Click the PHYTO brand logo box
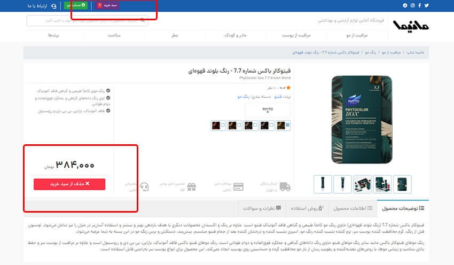 [268, 110]
